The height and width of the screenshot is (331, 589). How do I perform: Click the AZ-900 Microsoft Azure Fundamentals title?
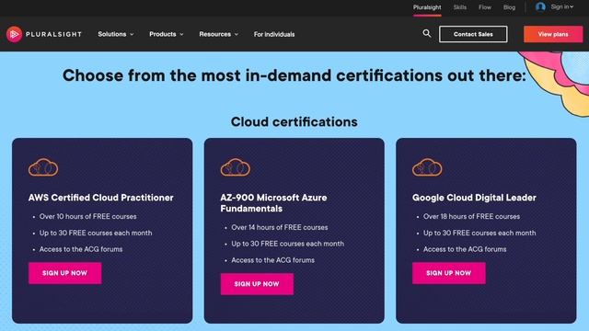pyautogui.click(x=273, y=203)
